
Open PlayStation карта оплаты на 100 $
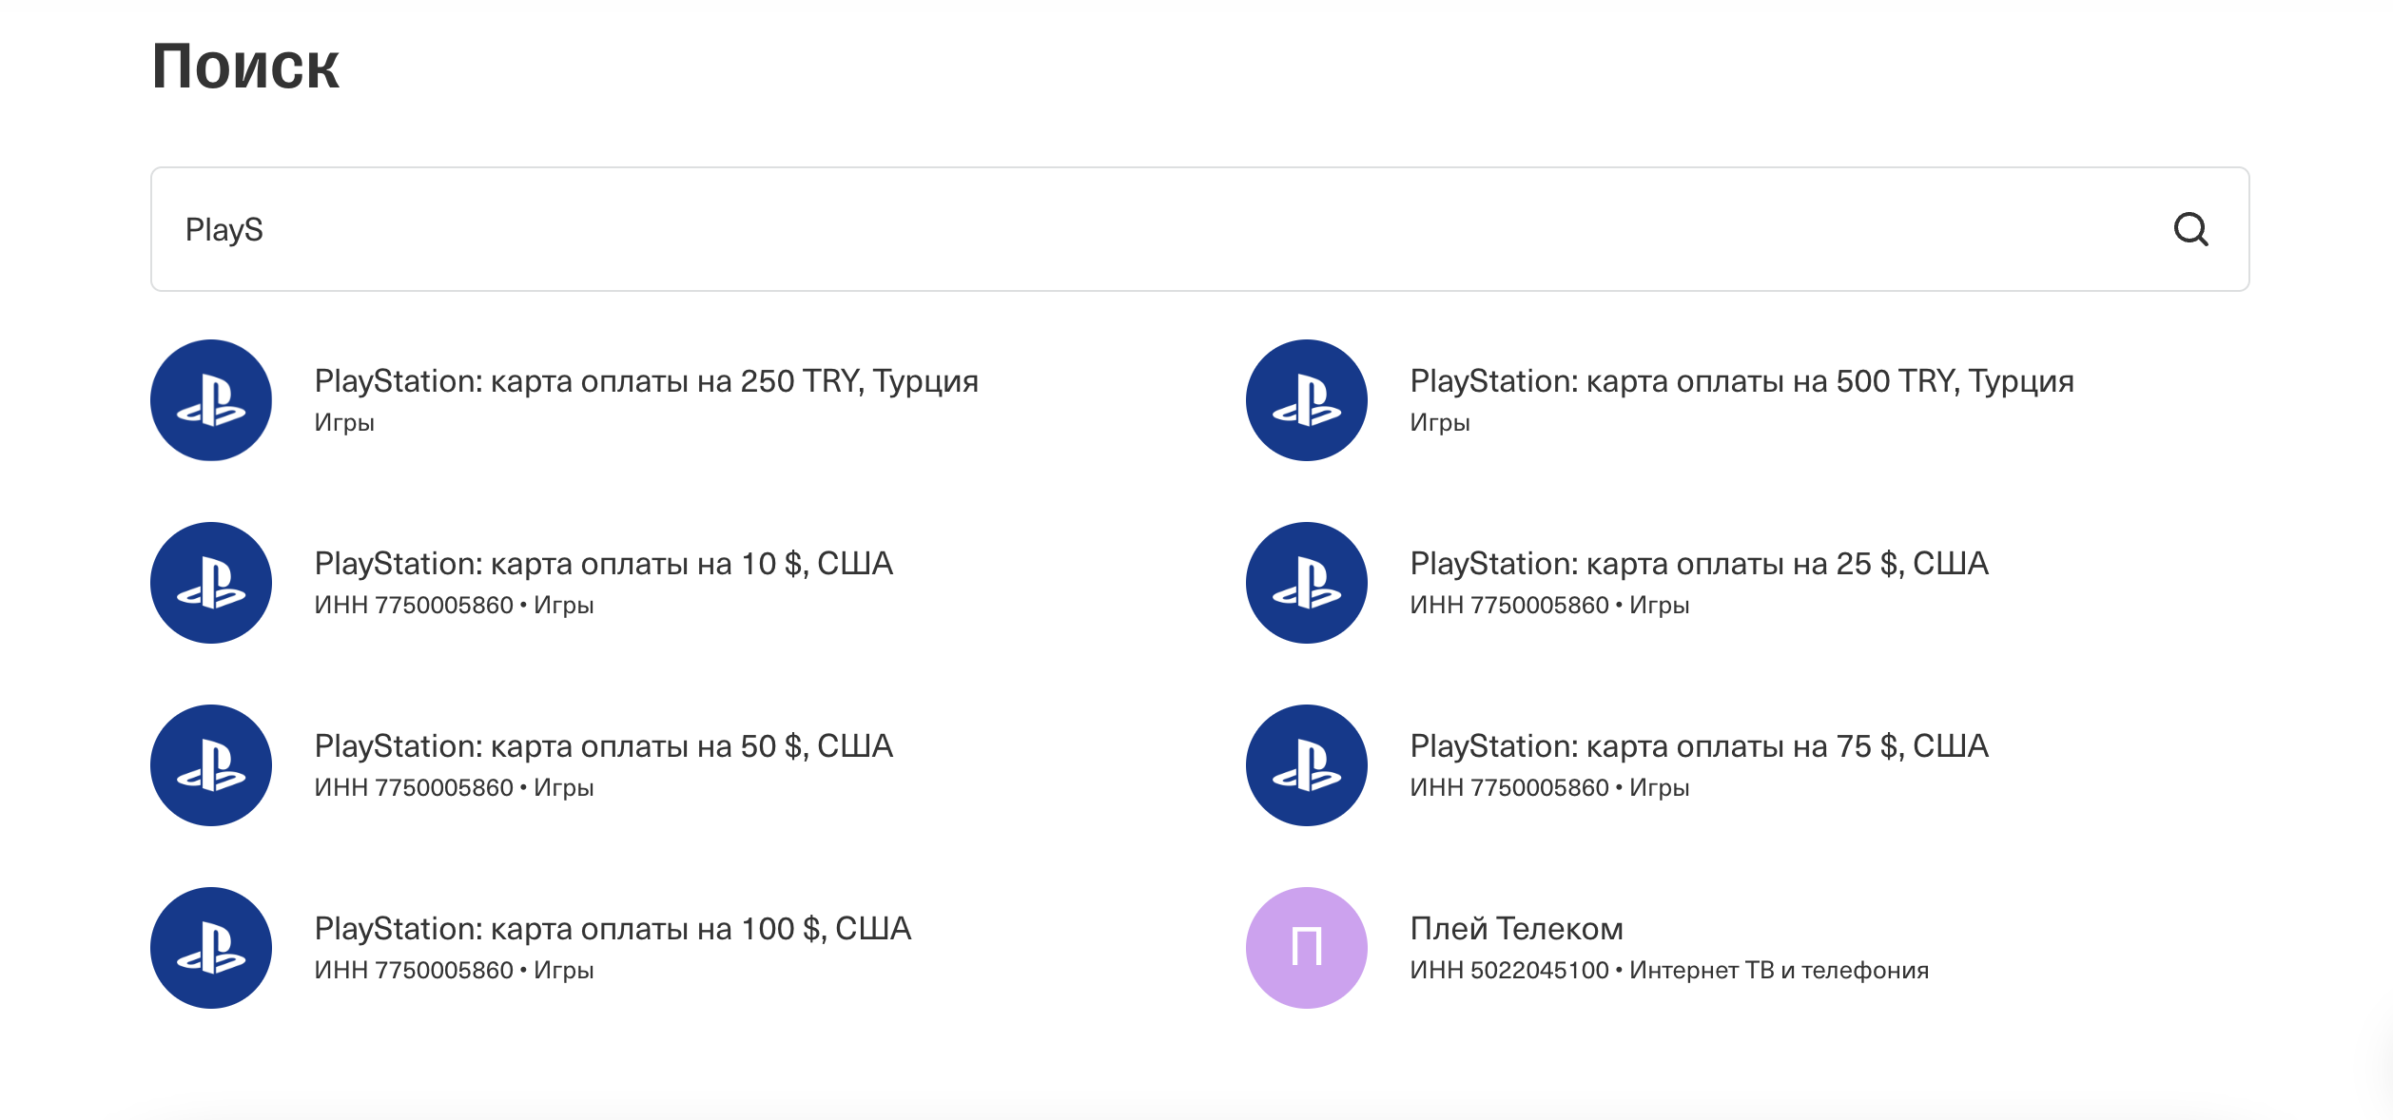(613, 929)
